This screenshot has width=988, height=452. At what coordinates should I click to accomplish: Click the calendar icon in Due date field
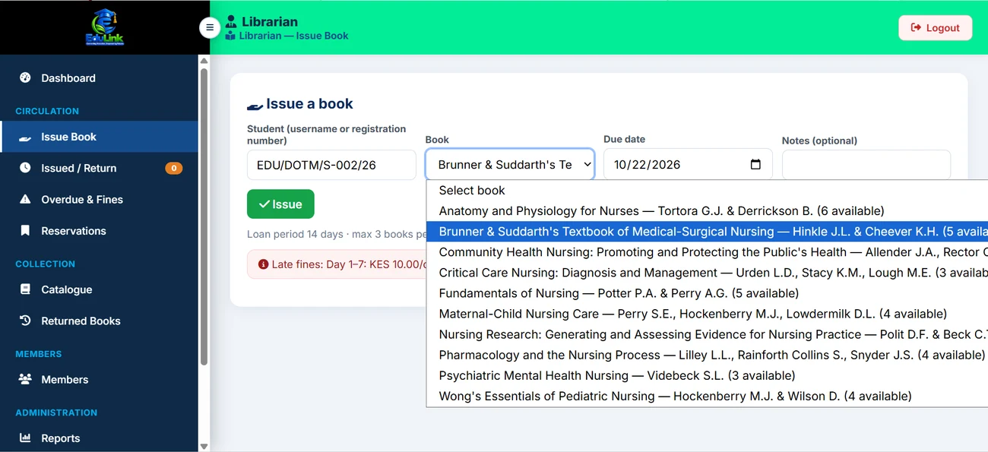pos(755,164)
